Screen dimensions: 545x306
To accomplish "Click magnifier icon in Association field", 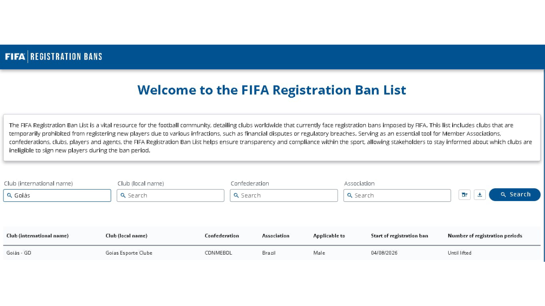I will (x=350, y=195).
